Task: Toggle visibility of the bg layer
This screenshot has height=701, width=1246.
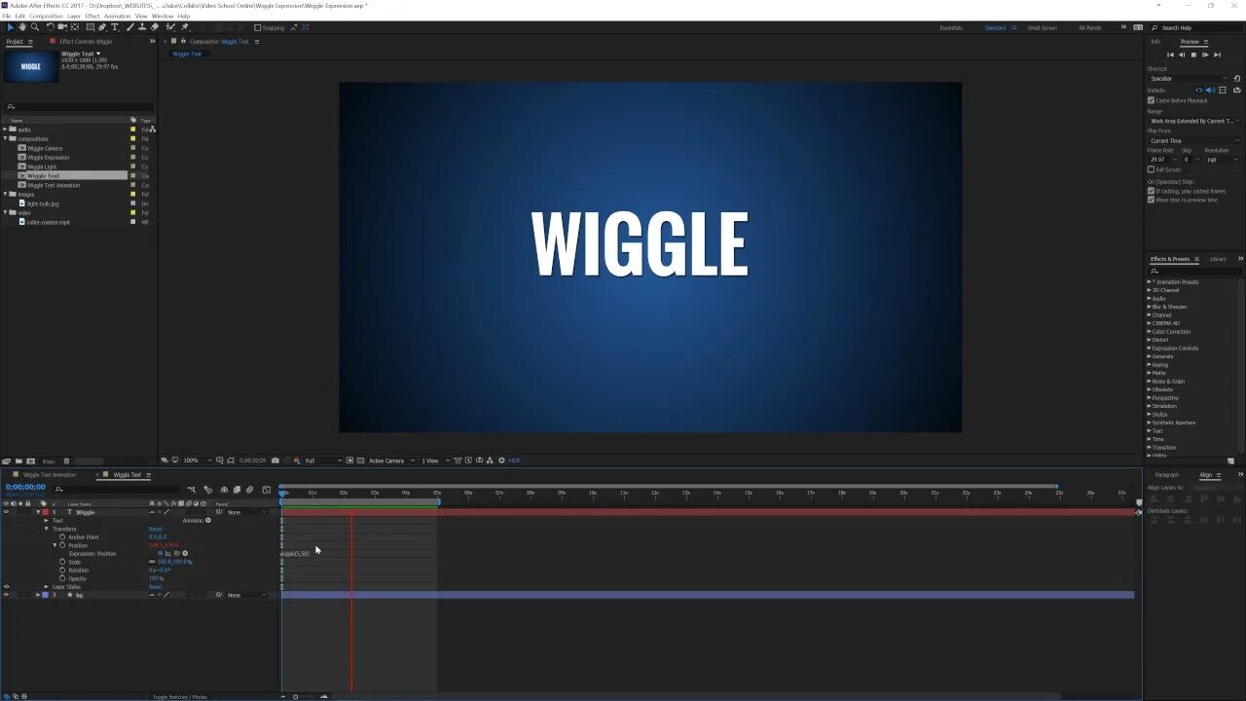Action: [x=7, y=595]
